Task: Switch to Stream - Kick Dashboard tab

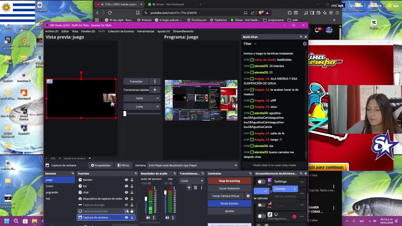Action: click(x=170, y=4)
